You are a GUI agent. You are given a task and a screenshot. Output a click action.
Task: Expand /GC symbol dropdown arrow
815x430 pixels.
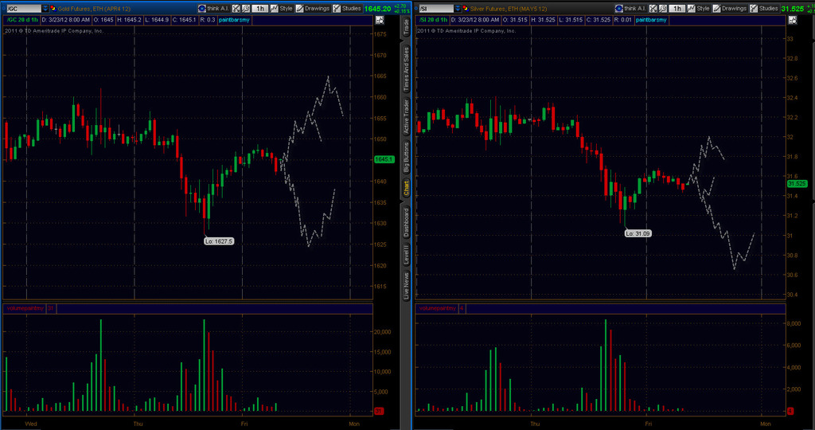click(45, 8)
